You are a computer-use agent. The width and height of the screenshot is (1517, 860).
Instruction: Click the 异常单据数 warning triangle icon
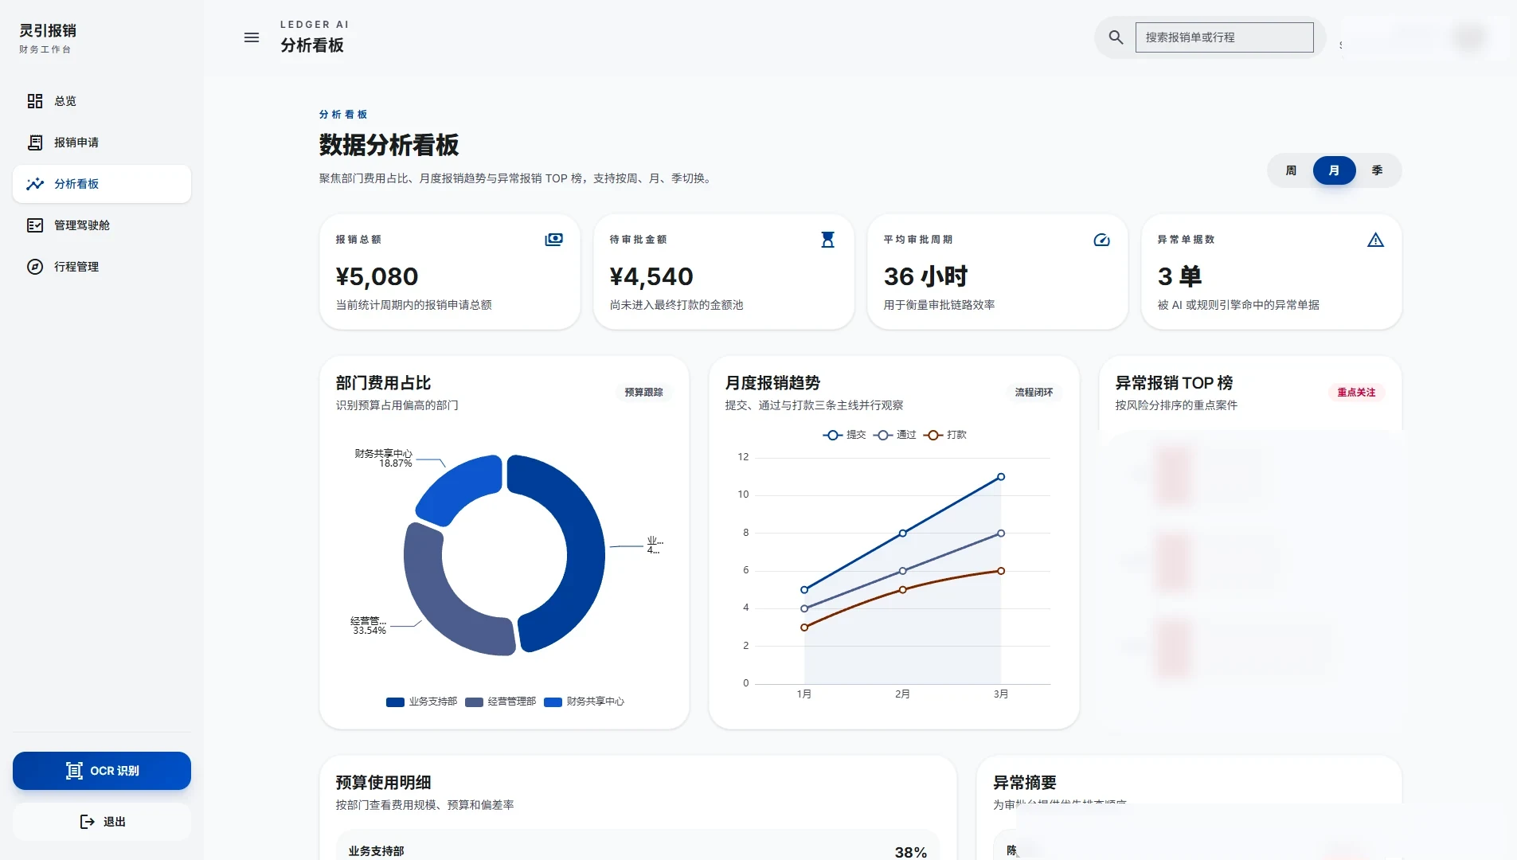tap(1375, 240)
